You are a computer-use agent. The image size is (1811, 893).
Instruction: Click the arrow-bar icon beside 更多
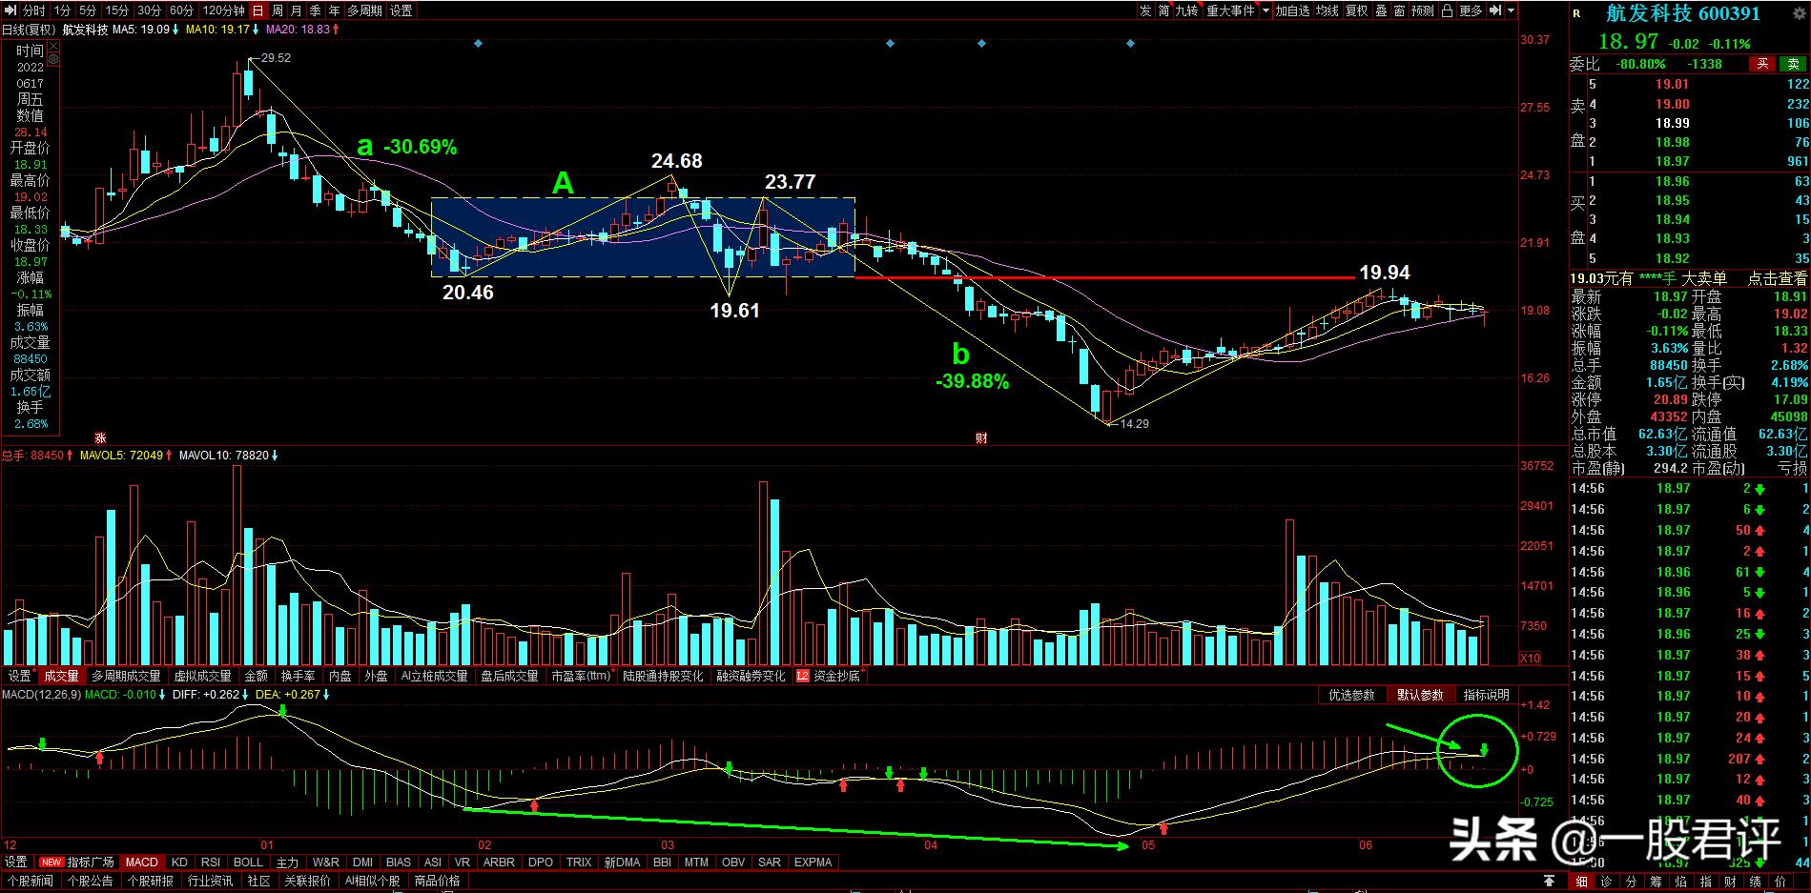pos(1495,10)
